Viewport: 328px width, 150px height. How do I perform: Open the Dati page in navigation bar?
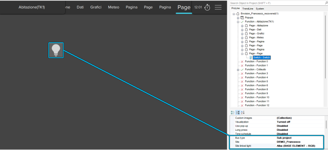[x=80, y=7]
